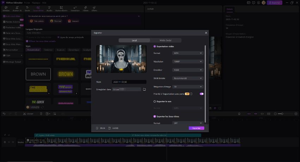
Task: Open the Langue Originale Auto Détection dropdown
Action: pos(58,33)
